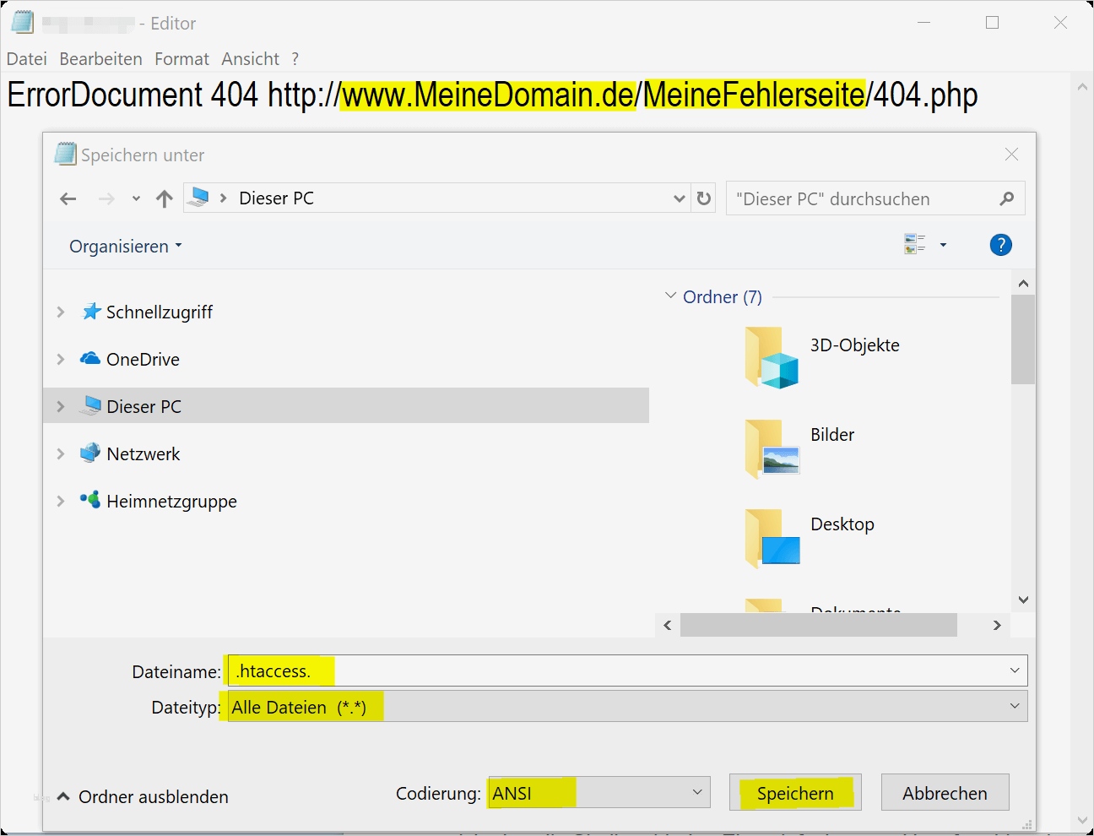Click the "Dieser PC" durchsuchen search box
1094x836 pixels.
pyautogui.click(x=875, y=198)
